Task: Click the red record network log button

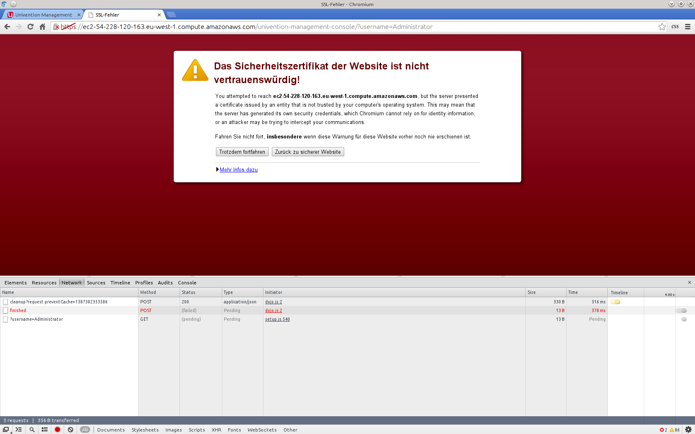Action: click(58, 429)
